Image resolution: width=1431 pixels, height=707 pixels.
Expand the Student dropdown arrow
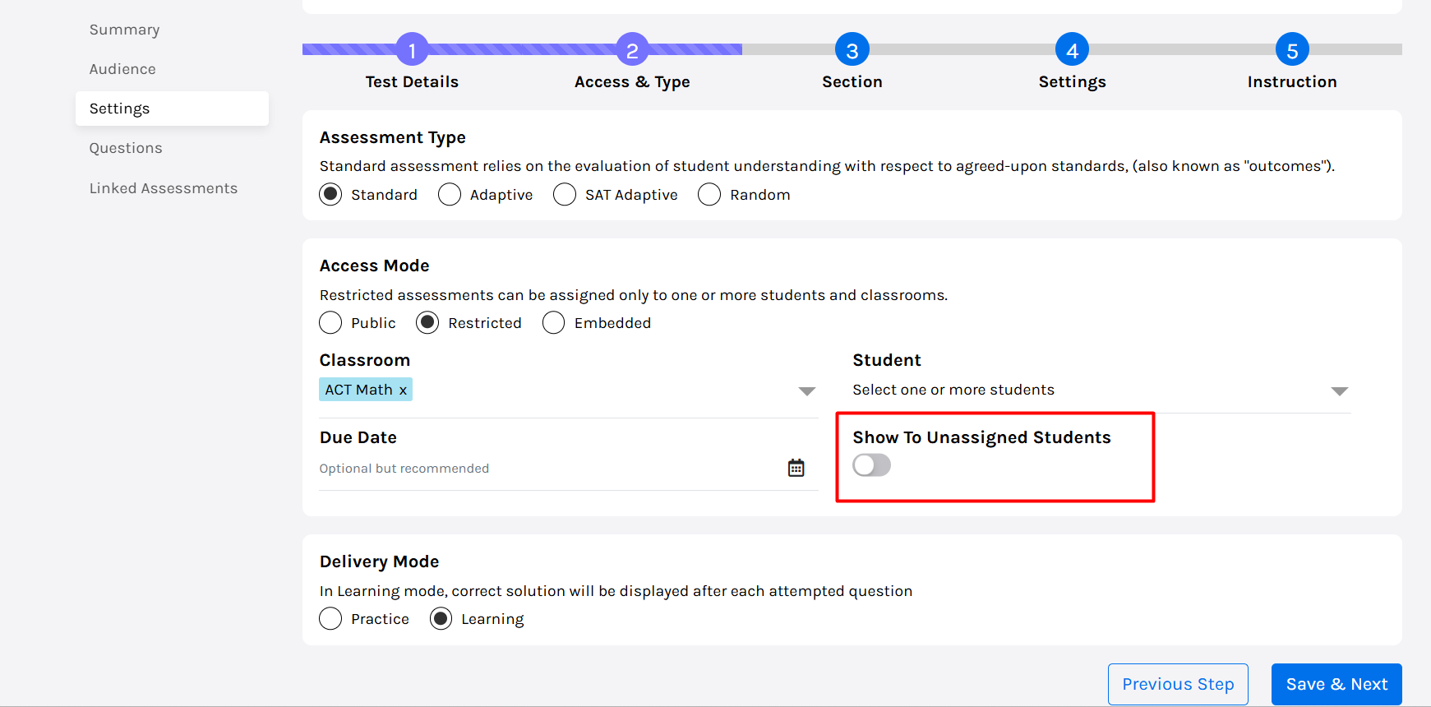coord(1339,391)
